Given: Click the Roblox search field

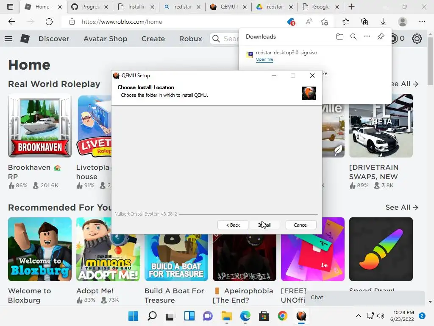Looking at the screenshot, I should [225, 39].
